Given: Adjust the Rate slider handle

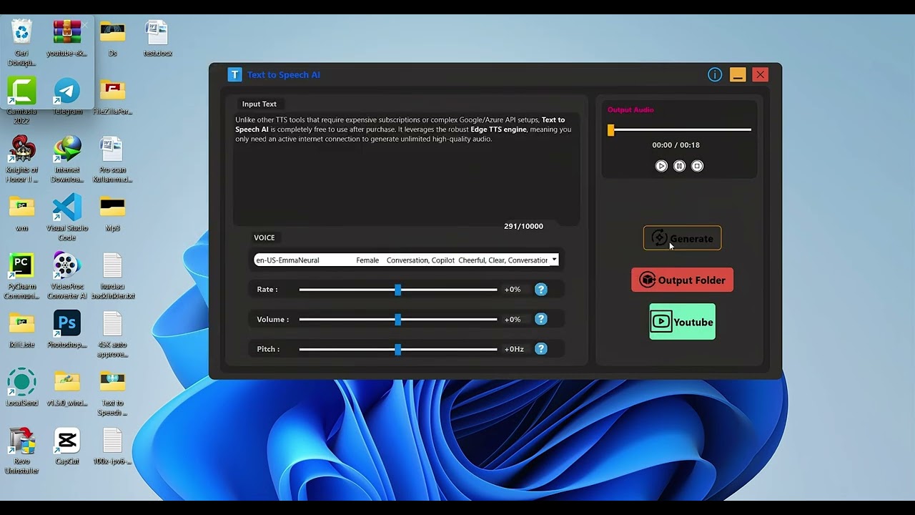Looking at the screenshot, I should click(398, 290).
